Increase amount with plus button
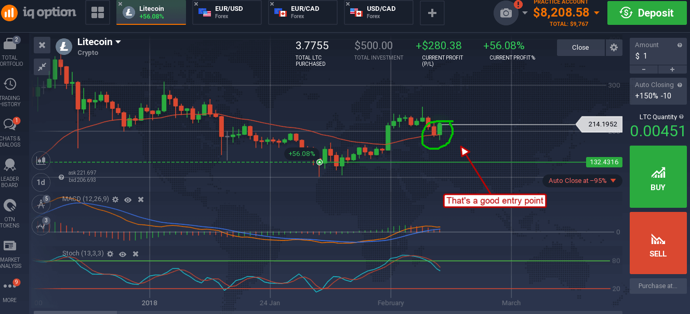 [x=672, y=69]
